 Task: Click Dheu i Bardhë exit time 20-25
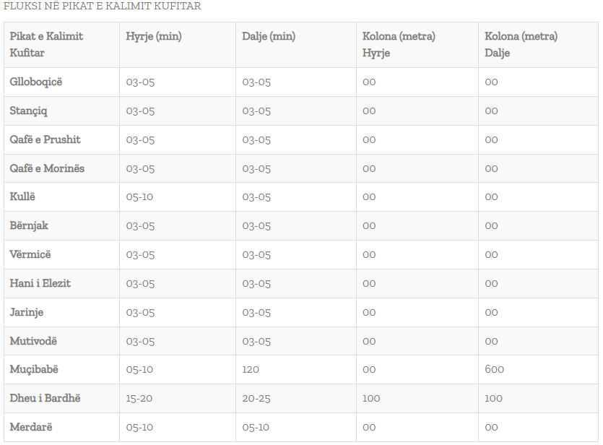click(256, 399)
